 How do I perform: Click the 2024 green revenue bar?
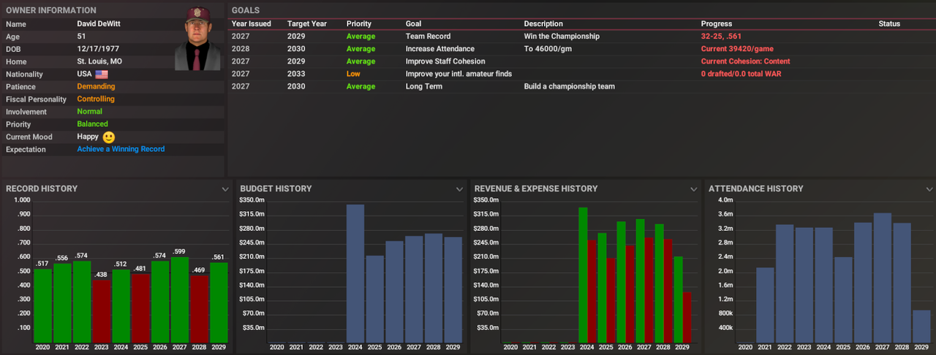point(583,275)
